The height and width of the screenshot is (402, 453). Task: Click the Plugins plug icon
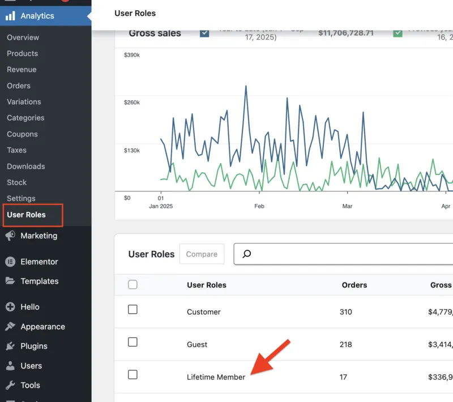pyautogui.click(x=11, y=346)
